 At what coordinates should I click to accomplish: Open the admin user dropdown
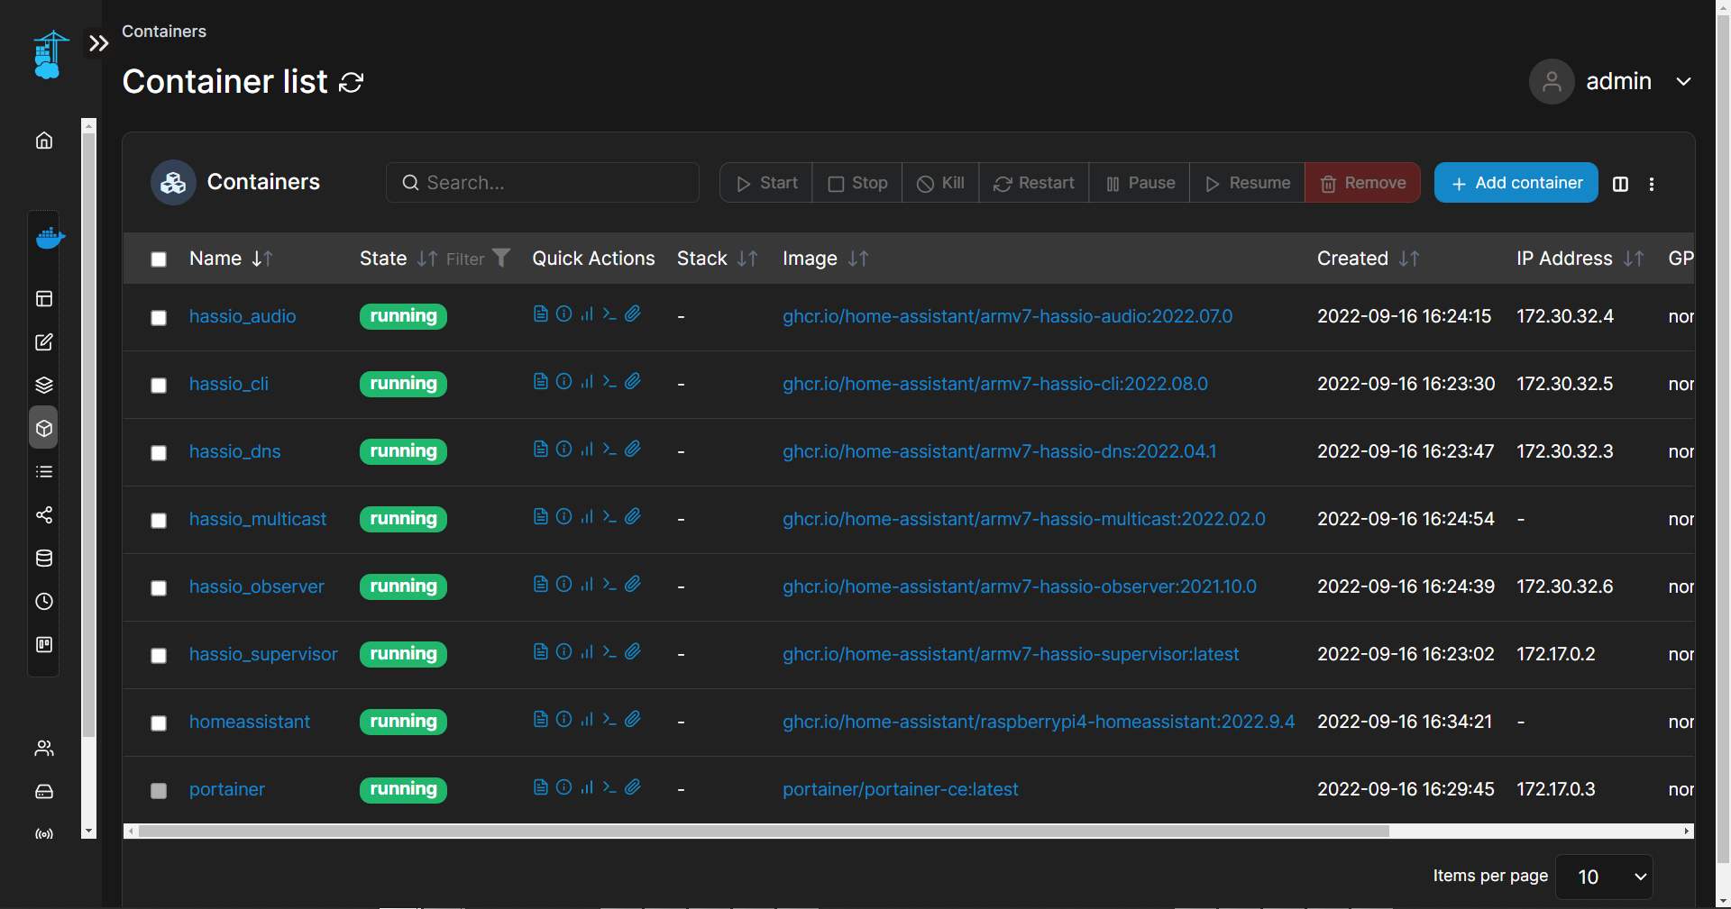(1610, 82)
